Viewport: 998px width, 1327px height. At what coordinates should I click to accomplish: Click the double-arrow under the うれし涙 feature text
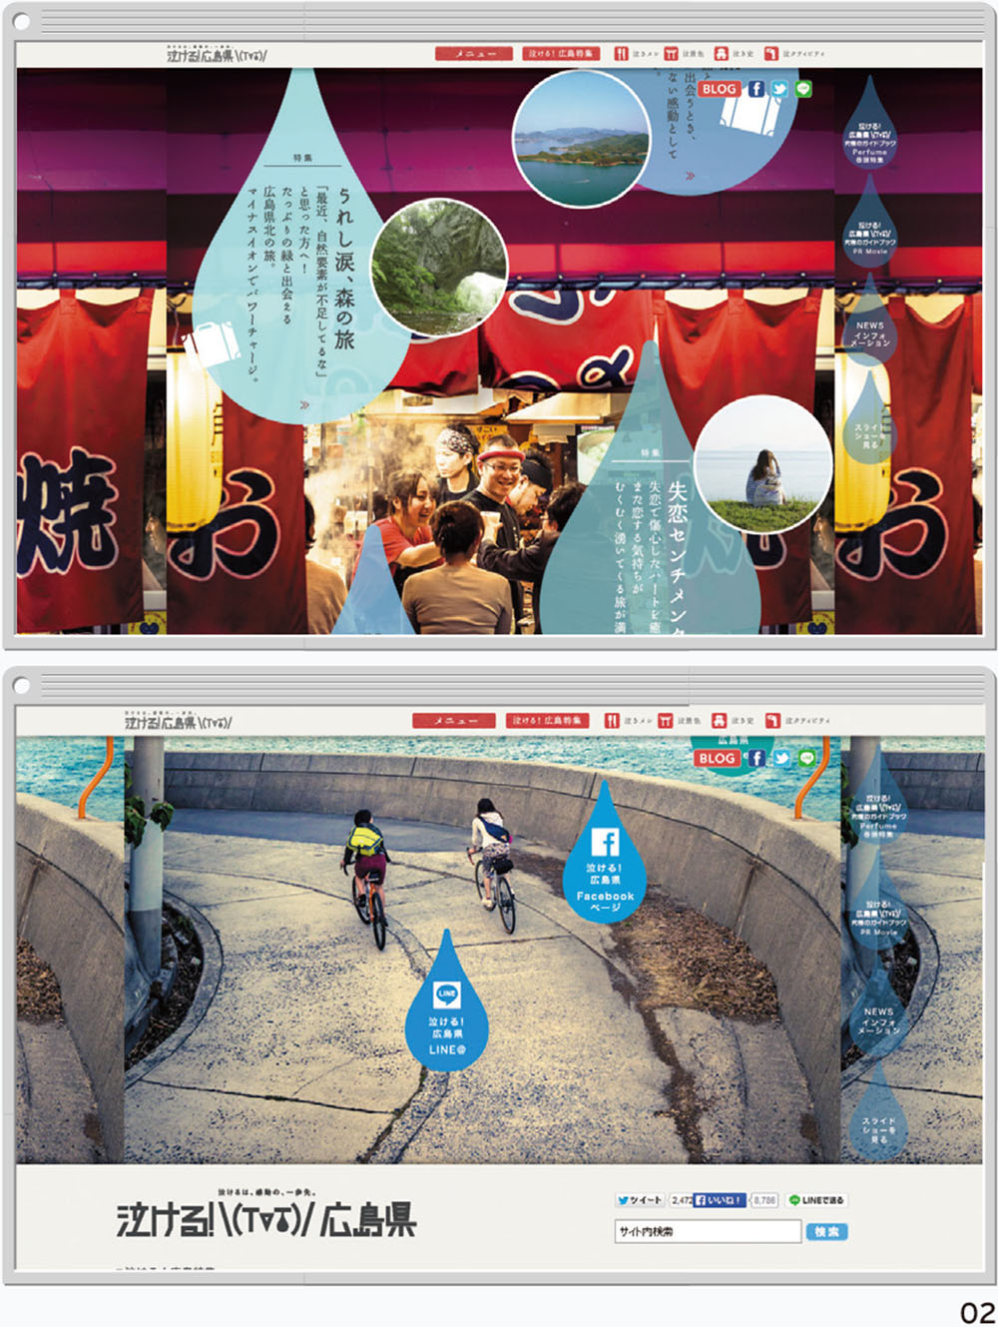(304, 406)
